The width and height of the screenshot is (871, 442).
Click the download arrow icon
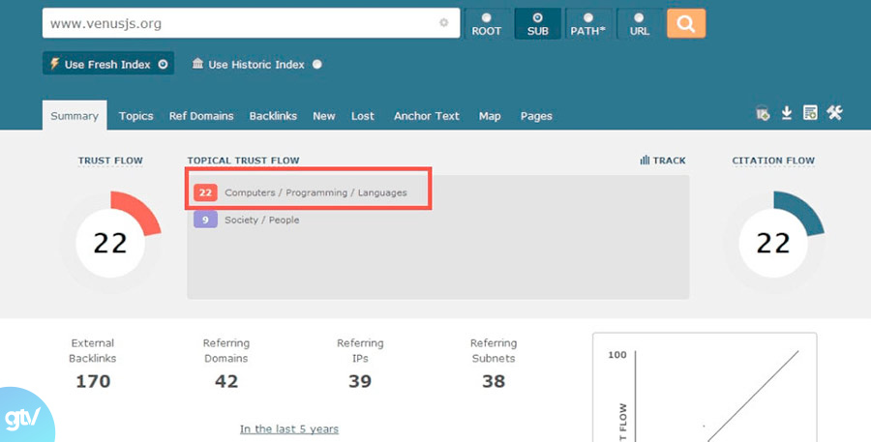coord(787,114)
